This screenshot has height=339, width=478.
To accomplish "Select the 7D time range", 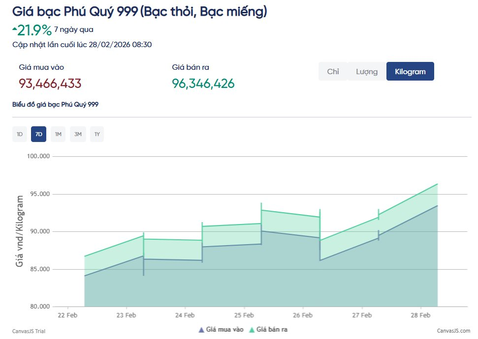I will pos(38,134).
